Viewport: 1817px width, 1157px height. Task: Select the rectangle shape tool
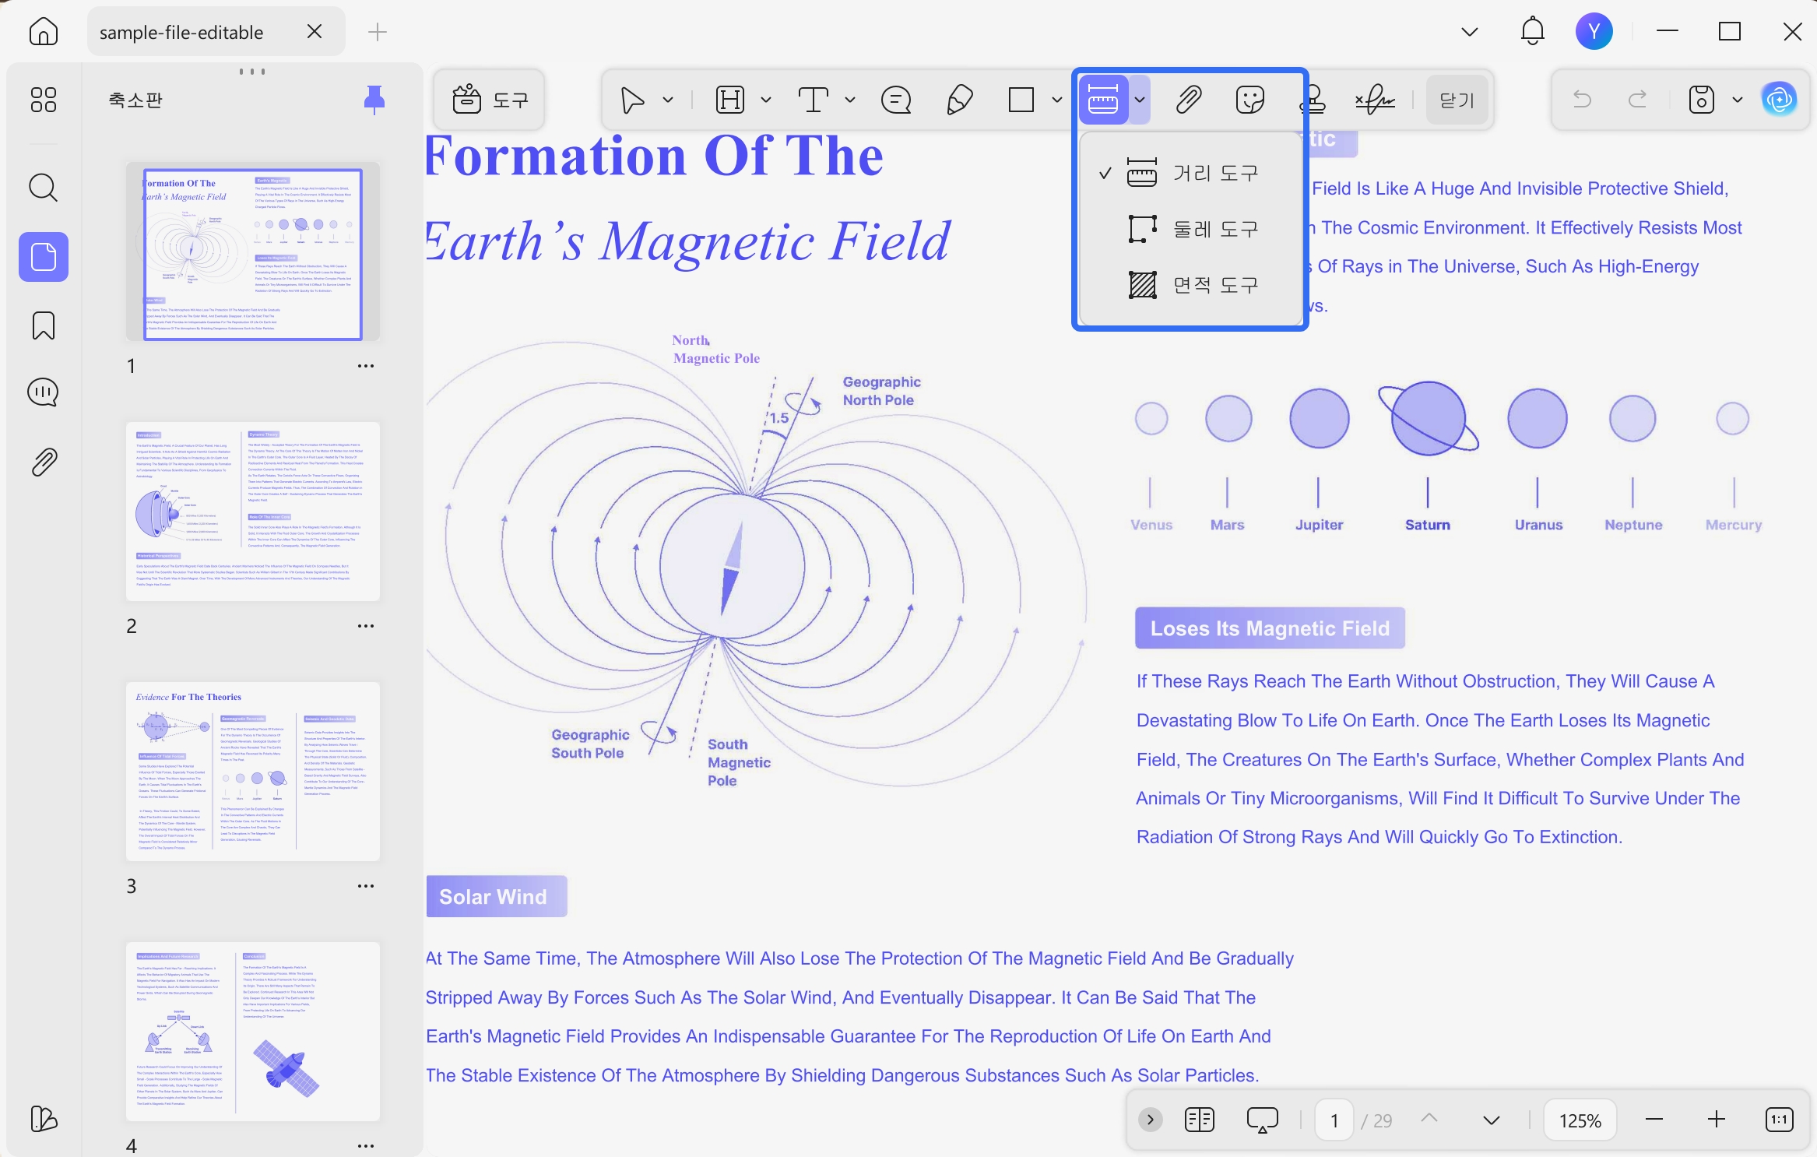click(x=1021, y=100)
